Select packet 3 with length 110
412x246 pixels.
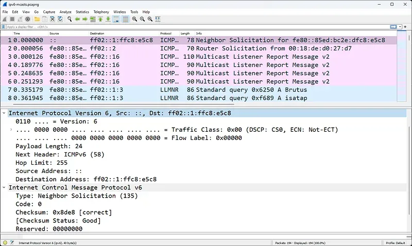pyautogui.click(x=199, y=57)
